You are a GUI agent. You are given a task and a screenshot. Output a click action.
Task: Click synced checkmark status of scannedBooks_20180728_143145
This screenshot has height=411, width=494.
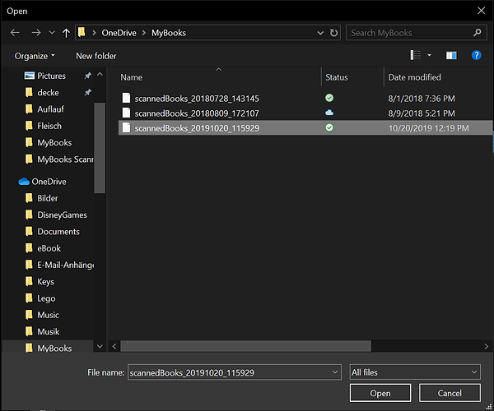tap(329, 98)
